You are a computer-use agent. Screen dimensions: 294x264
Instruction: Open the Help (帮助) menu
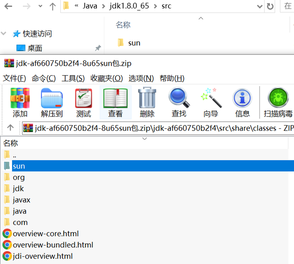[x=172, y=78]
